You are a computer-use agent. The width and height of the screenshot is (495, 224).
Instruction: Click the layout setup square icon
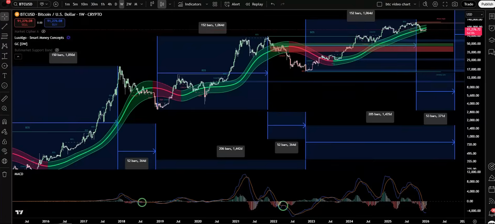[379, 4]
